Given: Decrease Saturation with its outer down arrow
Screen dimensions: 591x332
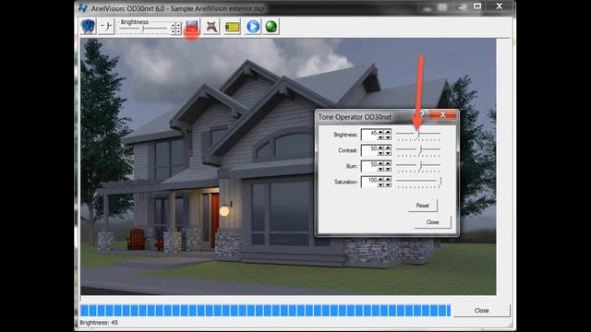Looking at the screenshot, I should [x=388, y=184].
